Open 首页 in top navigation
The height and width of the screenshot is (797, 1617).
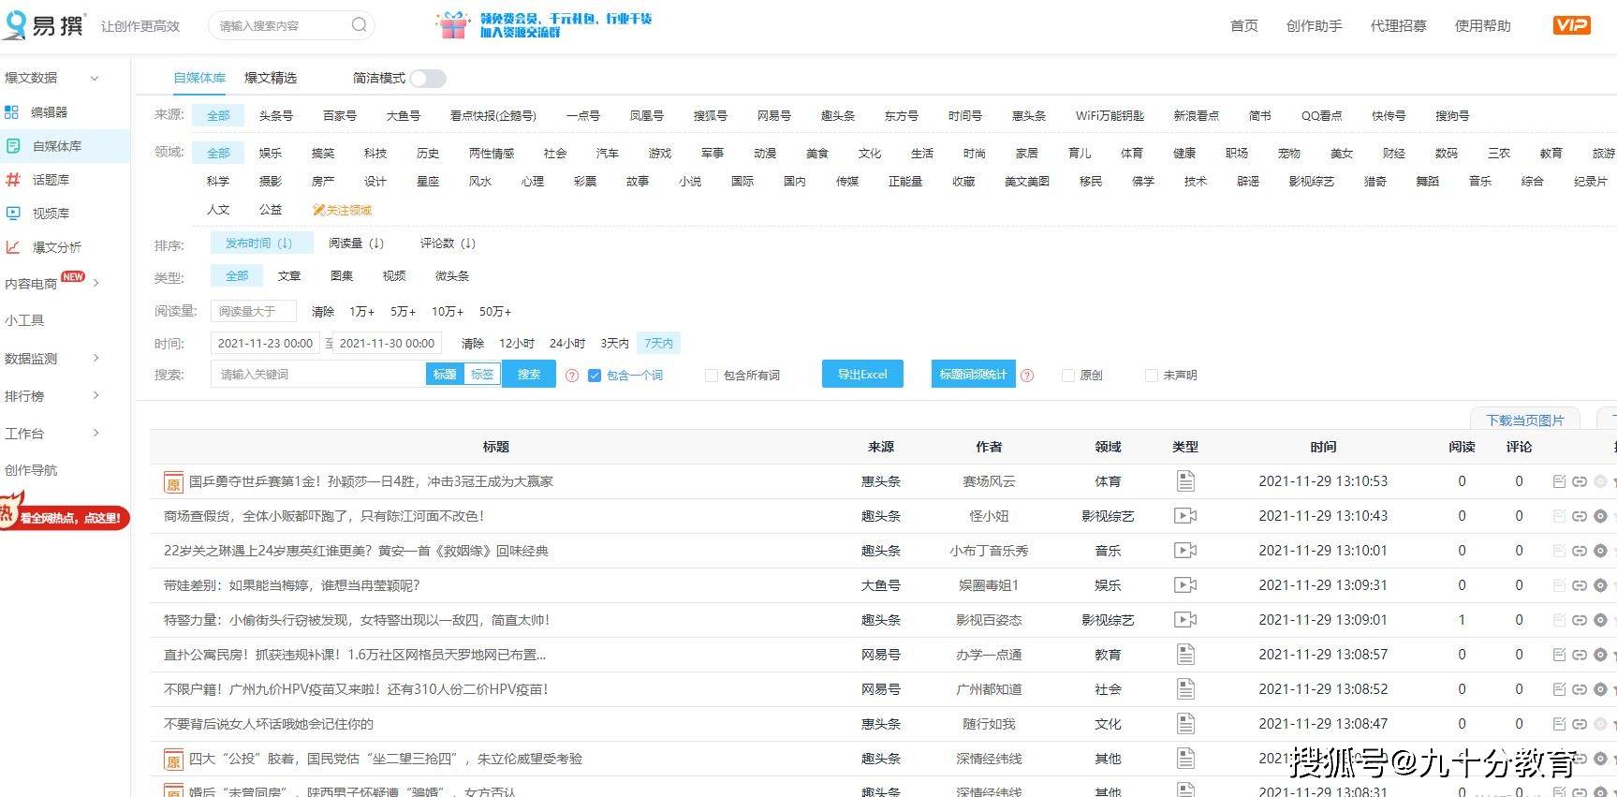coord(1243,26)
